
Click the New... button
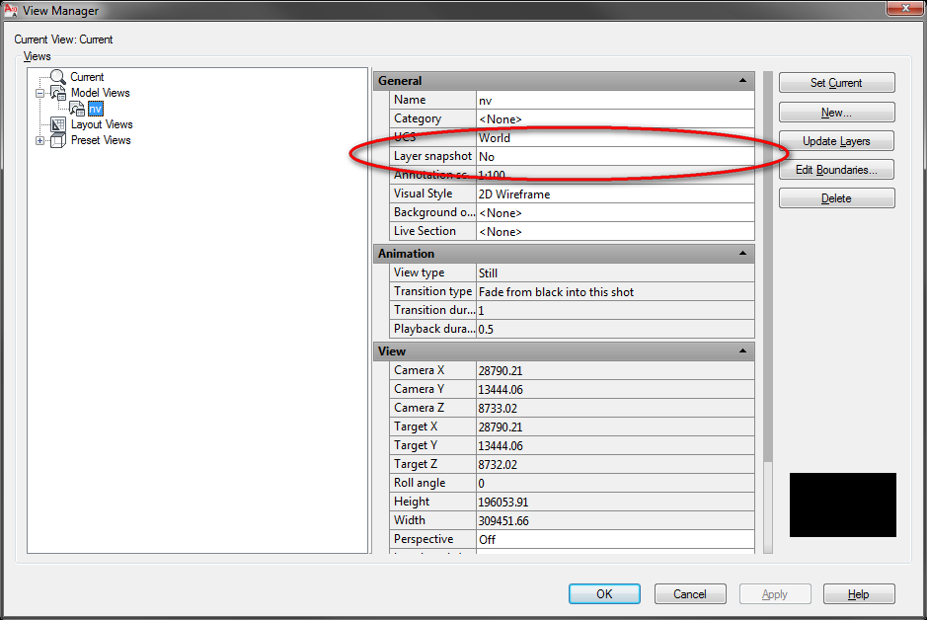click(x=836, y=113)
